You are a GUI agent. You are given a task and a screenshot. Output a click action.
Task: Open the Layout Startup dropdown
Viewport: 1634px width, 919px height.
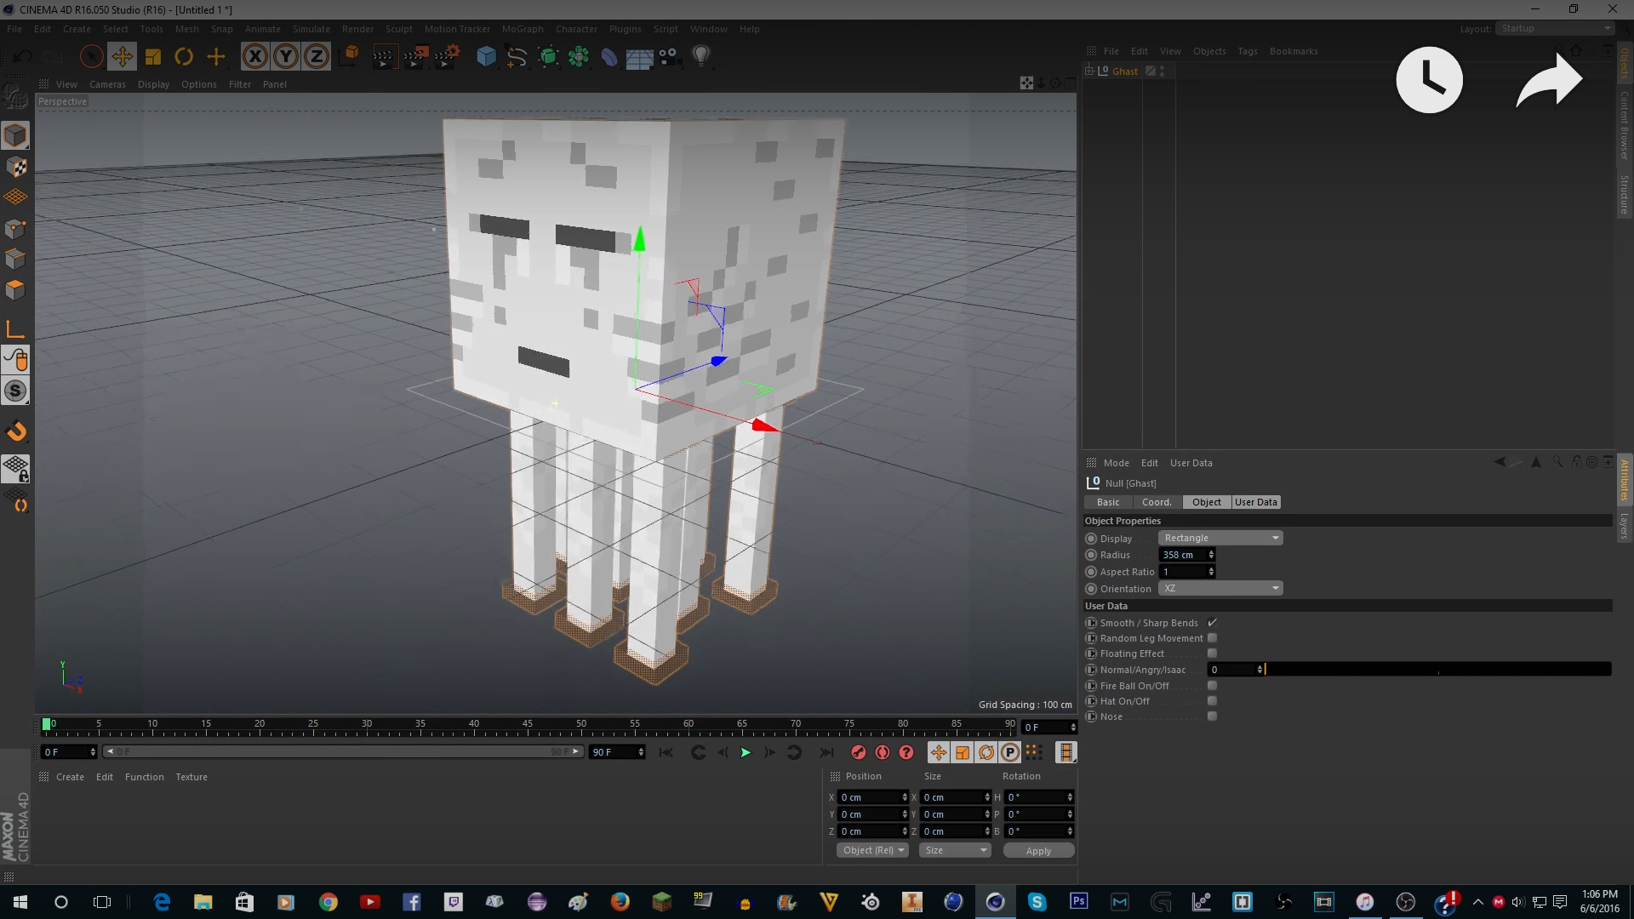point(1556,28)
